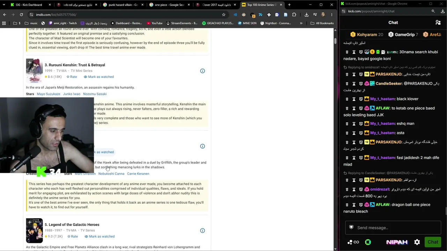Rate Rurouni Kenshin: Trust & Betrayal
447x251 pixels.
[x=72, y=77]
